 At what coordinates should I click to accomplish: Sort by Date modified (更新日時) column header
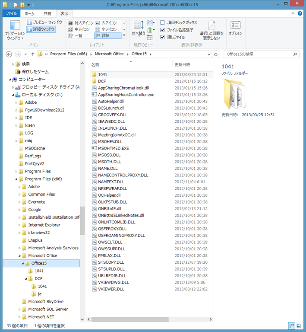point(192,64)
